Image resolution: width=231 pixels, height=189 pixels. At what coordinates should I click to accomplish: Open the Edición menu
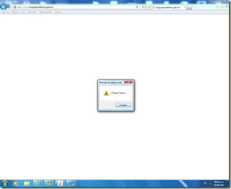click(16, 12)
